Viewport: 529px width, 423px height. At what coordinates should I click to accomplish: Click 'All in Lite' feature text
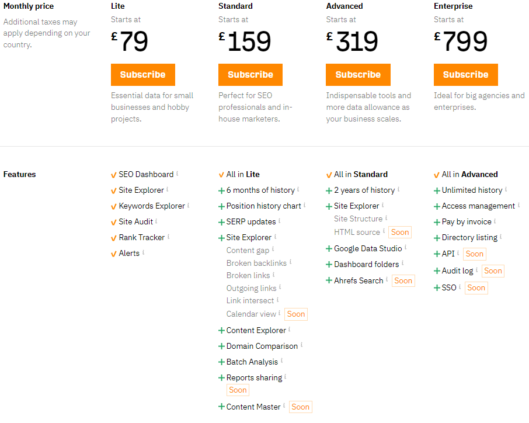tap(243, 174)
